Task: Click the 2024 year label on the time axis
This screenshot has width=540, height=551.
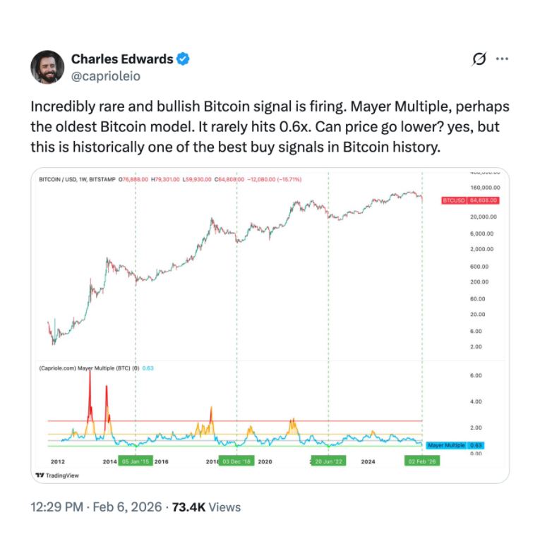Action: 368,461
